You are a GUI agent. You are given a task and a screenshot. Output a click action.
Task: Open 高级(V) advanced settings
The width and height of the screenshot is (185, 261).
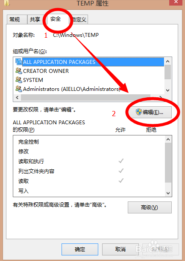(150, 207)
